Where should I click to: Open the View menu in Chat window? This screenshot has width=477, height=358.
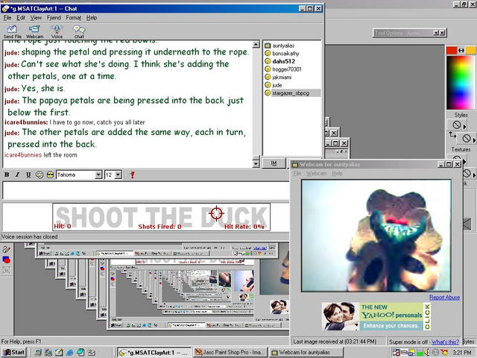[x=36, y=18]
